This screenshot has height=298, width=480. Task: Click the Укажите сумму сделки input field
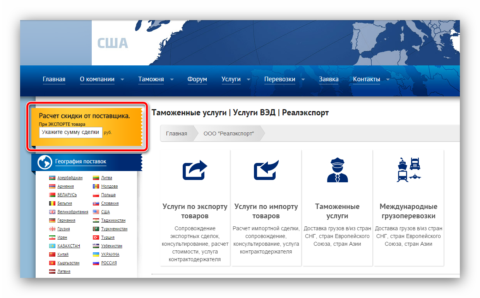71,132
